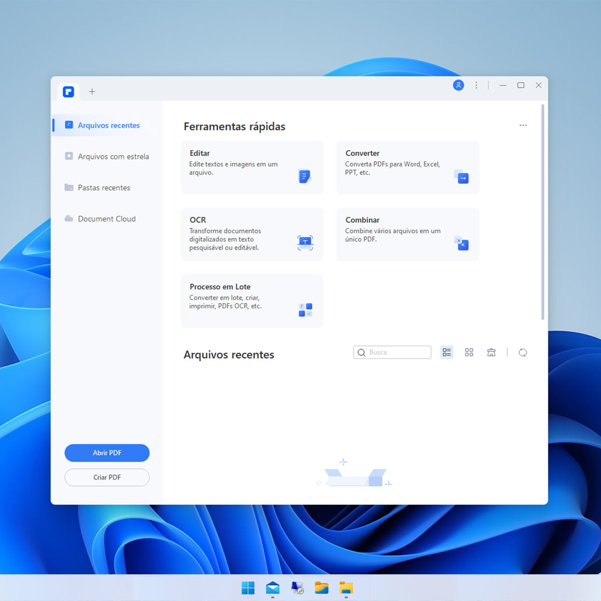Click the Combinar merge icon
The width and height of the screenshot is (601, 601).
461,243
